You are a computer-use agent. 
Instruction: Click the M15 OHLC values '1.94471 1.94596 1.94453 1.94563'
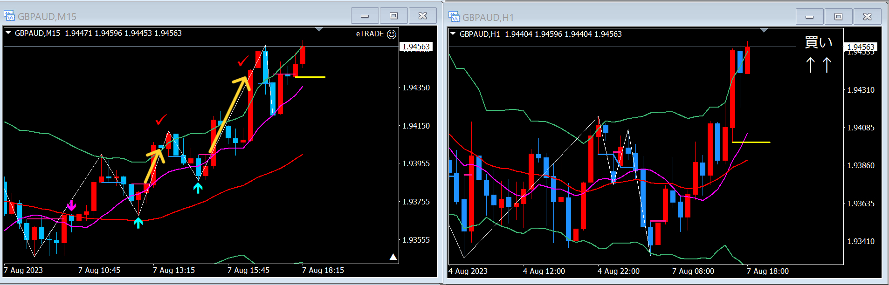coord(124,33)
